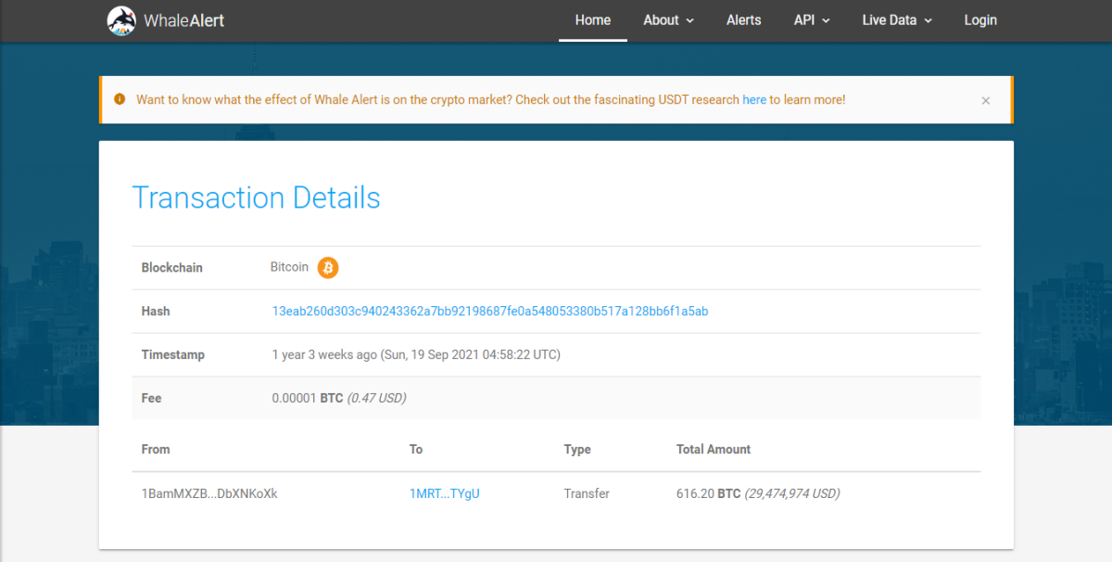Image resolution: width=1112 pixels, height=562 pixels.
Task: Open the Login page
Action: coord(980,20)
